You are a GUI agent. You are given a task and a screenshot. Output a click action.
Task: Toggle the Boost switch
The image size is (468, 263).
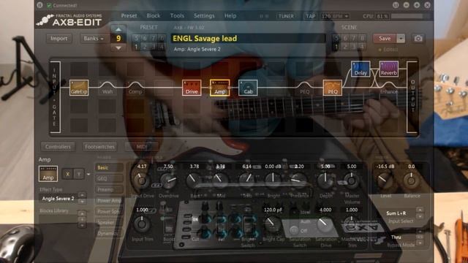tap(169, 224)
